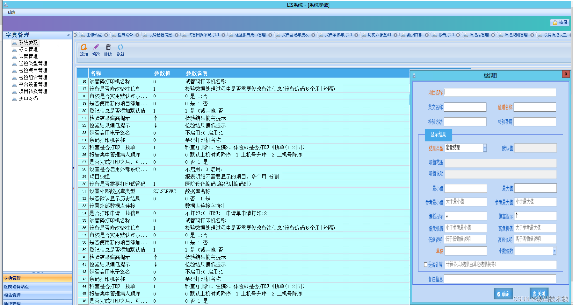Close the 质控品管理 tab
Image resolution: width=573 pixels, height=305 pixels.
coord(493,35)
